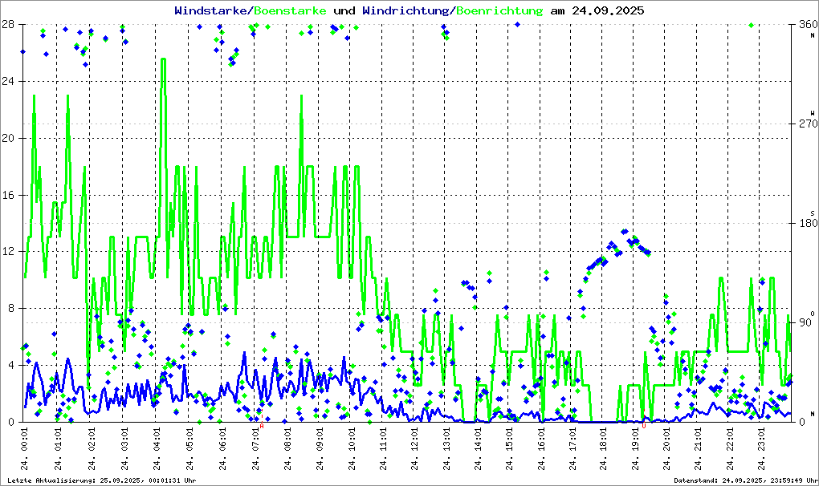Screen dimensions: 819x486
Task: Click the 24. 03:01 time axis label
Action: click(124, 448)
